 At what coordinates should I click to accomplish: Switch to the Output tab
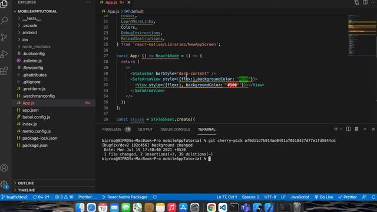click(x=145, y=130)
